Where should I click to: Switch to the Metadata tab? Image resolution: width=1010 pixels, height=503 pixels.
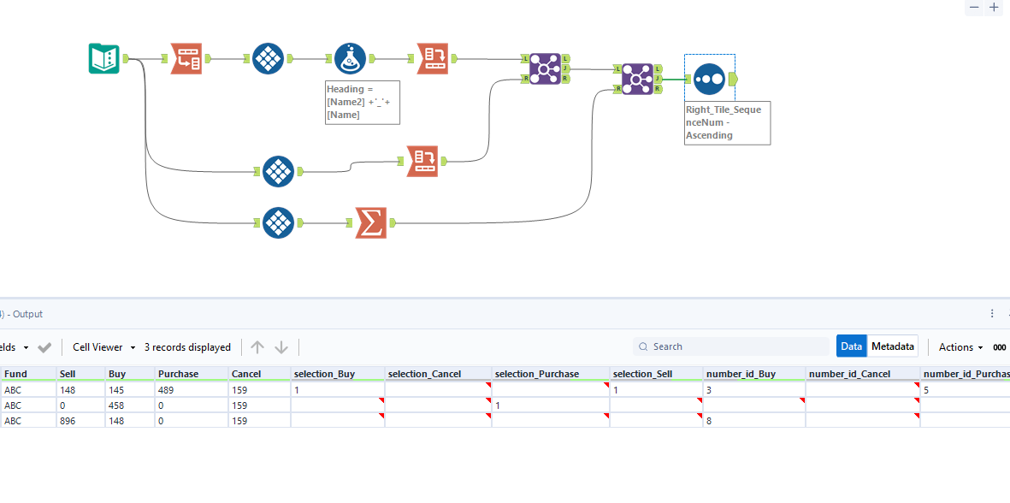[x=893, y=346]
